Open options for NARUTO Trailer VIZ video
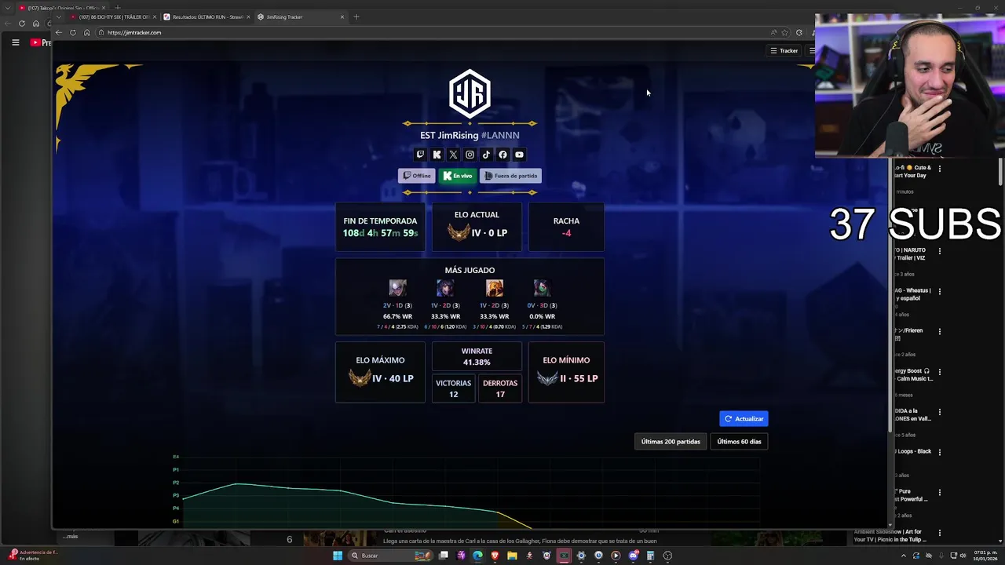 pos(940,251)
